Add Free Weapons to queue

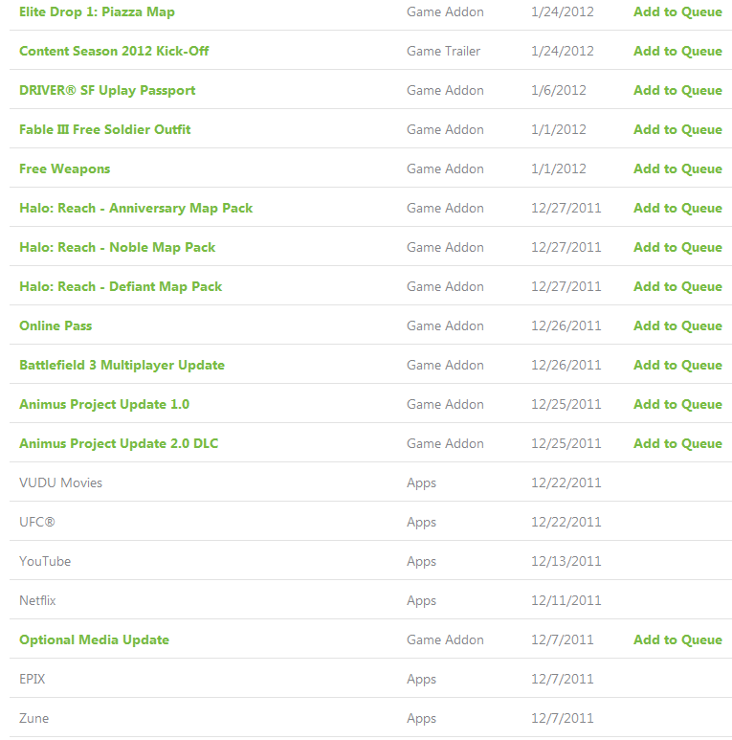(x=677, y=168)
